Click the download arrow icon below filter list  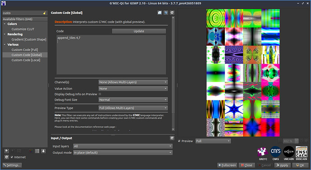pos(43,151)
